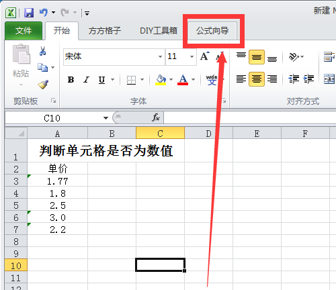Viewport: 336px width, 290px height.
Task: Open the clipboard 剪贴板 dialog launcher
Action: (x=53, y=101)
